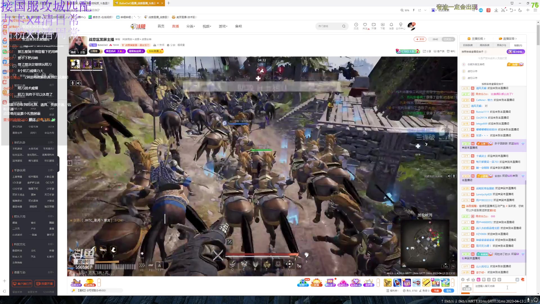The image size is (540, 304).
Task: Open the 首页 home nav item
Action: [161, 26]
